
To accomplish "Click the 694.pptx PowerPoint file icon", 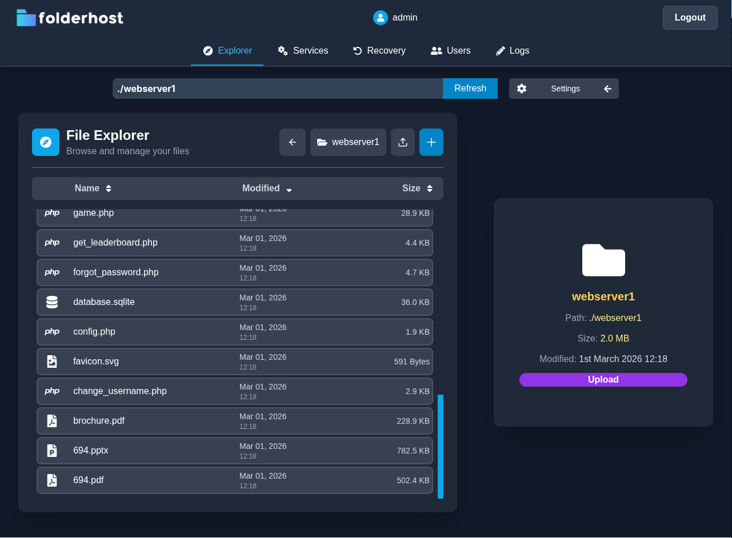I will 52,451.
